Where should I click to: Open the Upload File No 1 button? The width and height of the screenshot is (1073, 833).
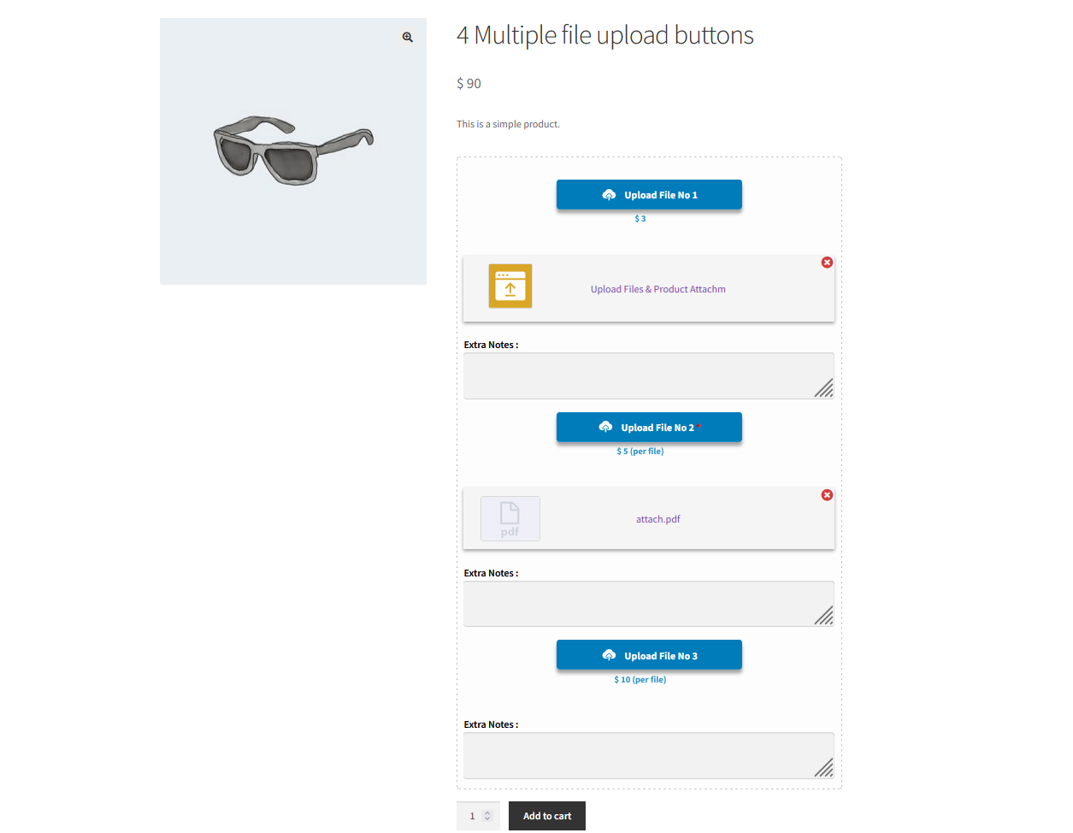(649, 194)
